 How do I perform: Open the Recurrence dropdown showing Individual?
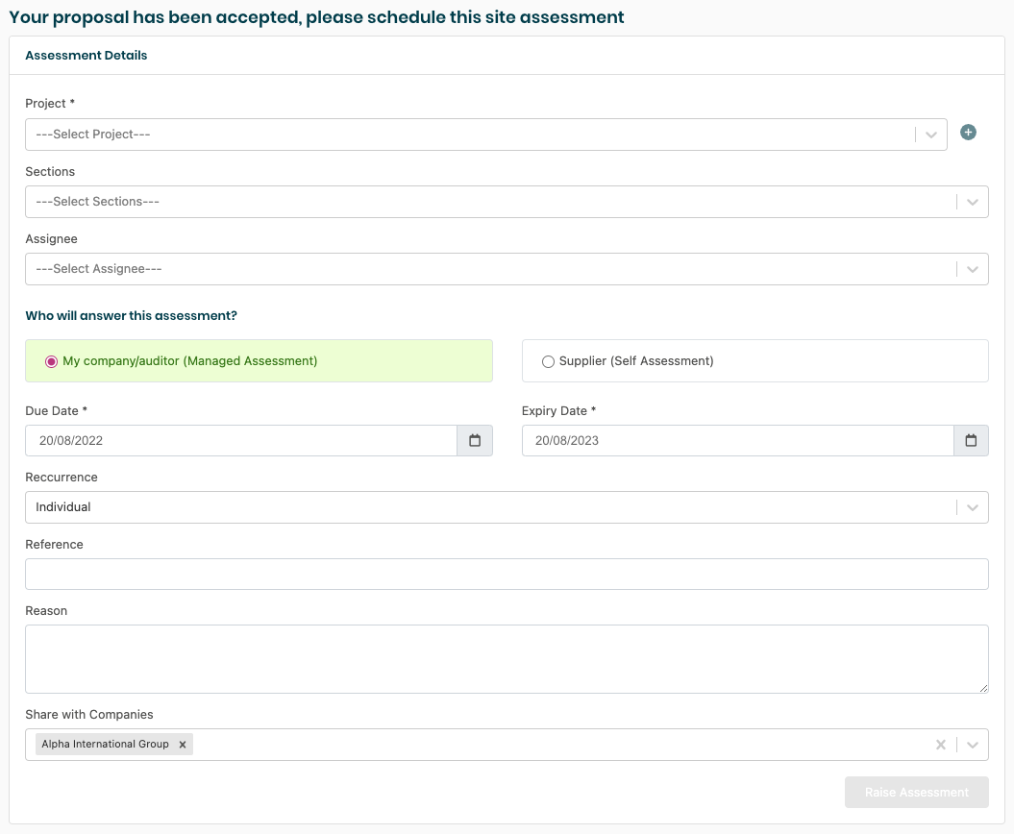point(490,507)
